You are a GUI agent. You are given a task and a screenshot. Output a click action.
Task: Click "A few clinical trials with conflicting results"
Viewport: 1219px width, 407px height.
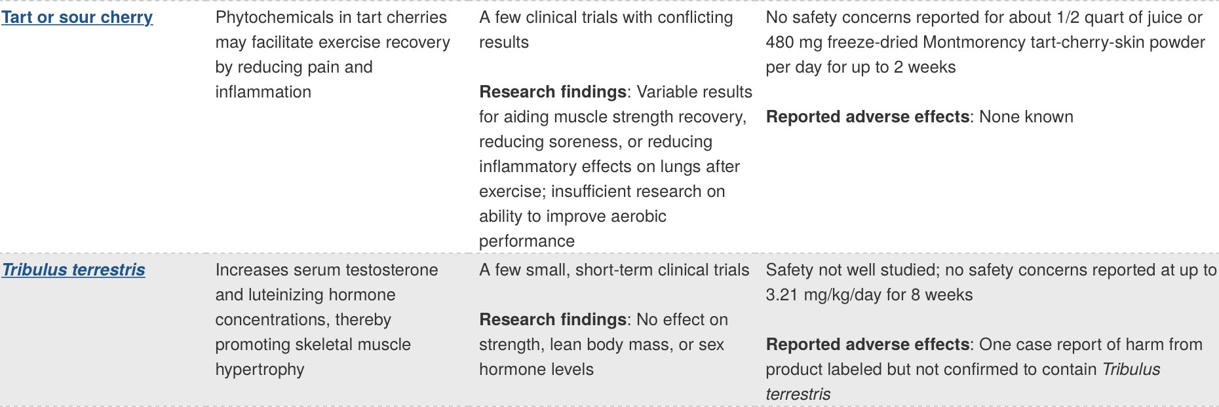click(606, 18)
